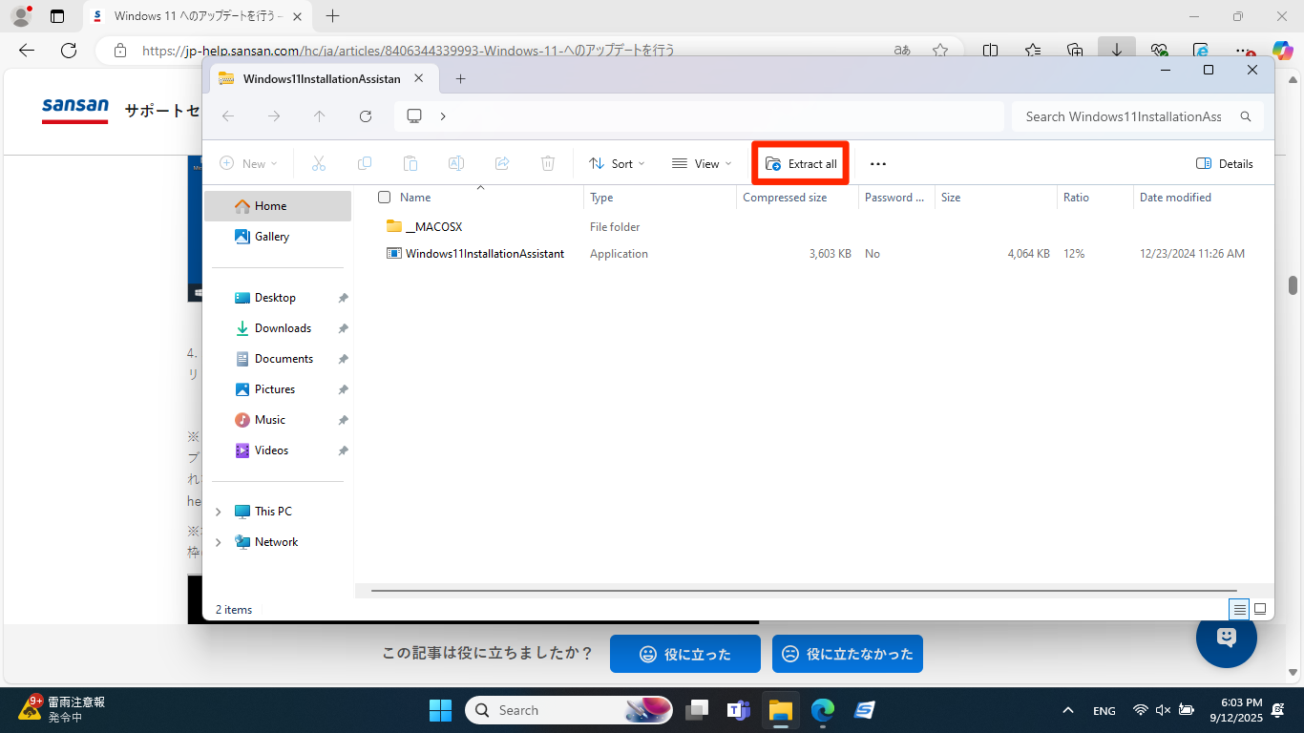Show hidden system tray icons chevron
Viewport: 1304px width, 733px height.
pos(1068,710)
